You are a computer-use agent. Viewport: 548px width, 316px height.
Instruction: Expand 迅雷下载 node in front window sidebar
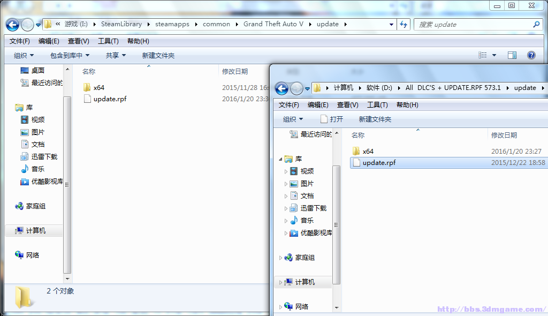click(286, 208)
